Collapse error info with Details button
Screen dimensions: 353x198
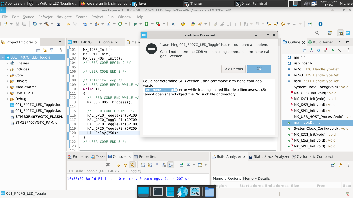pyautogui.click(x=233, y=69)
